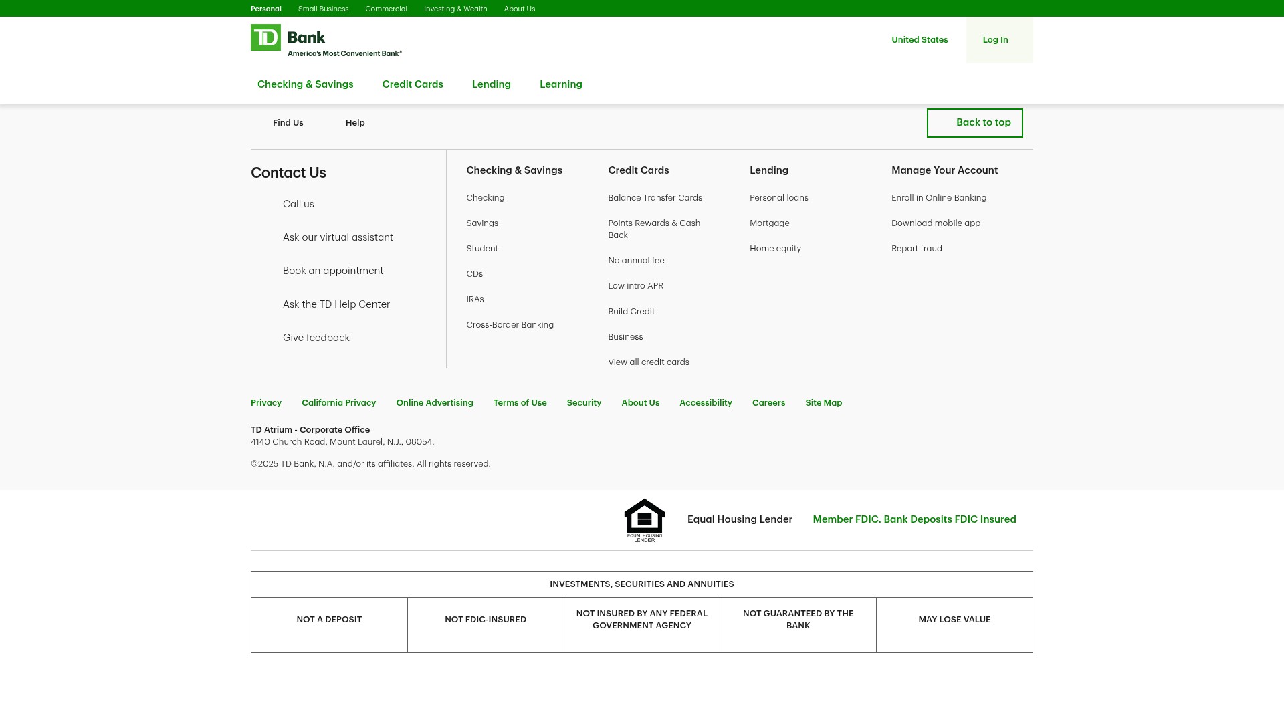Switch to the Small Business tab

click(323, 9)
